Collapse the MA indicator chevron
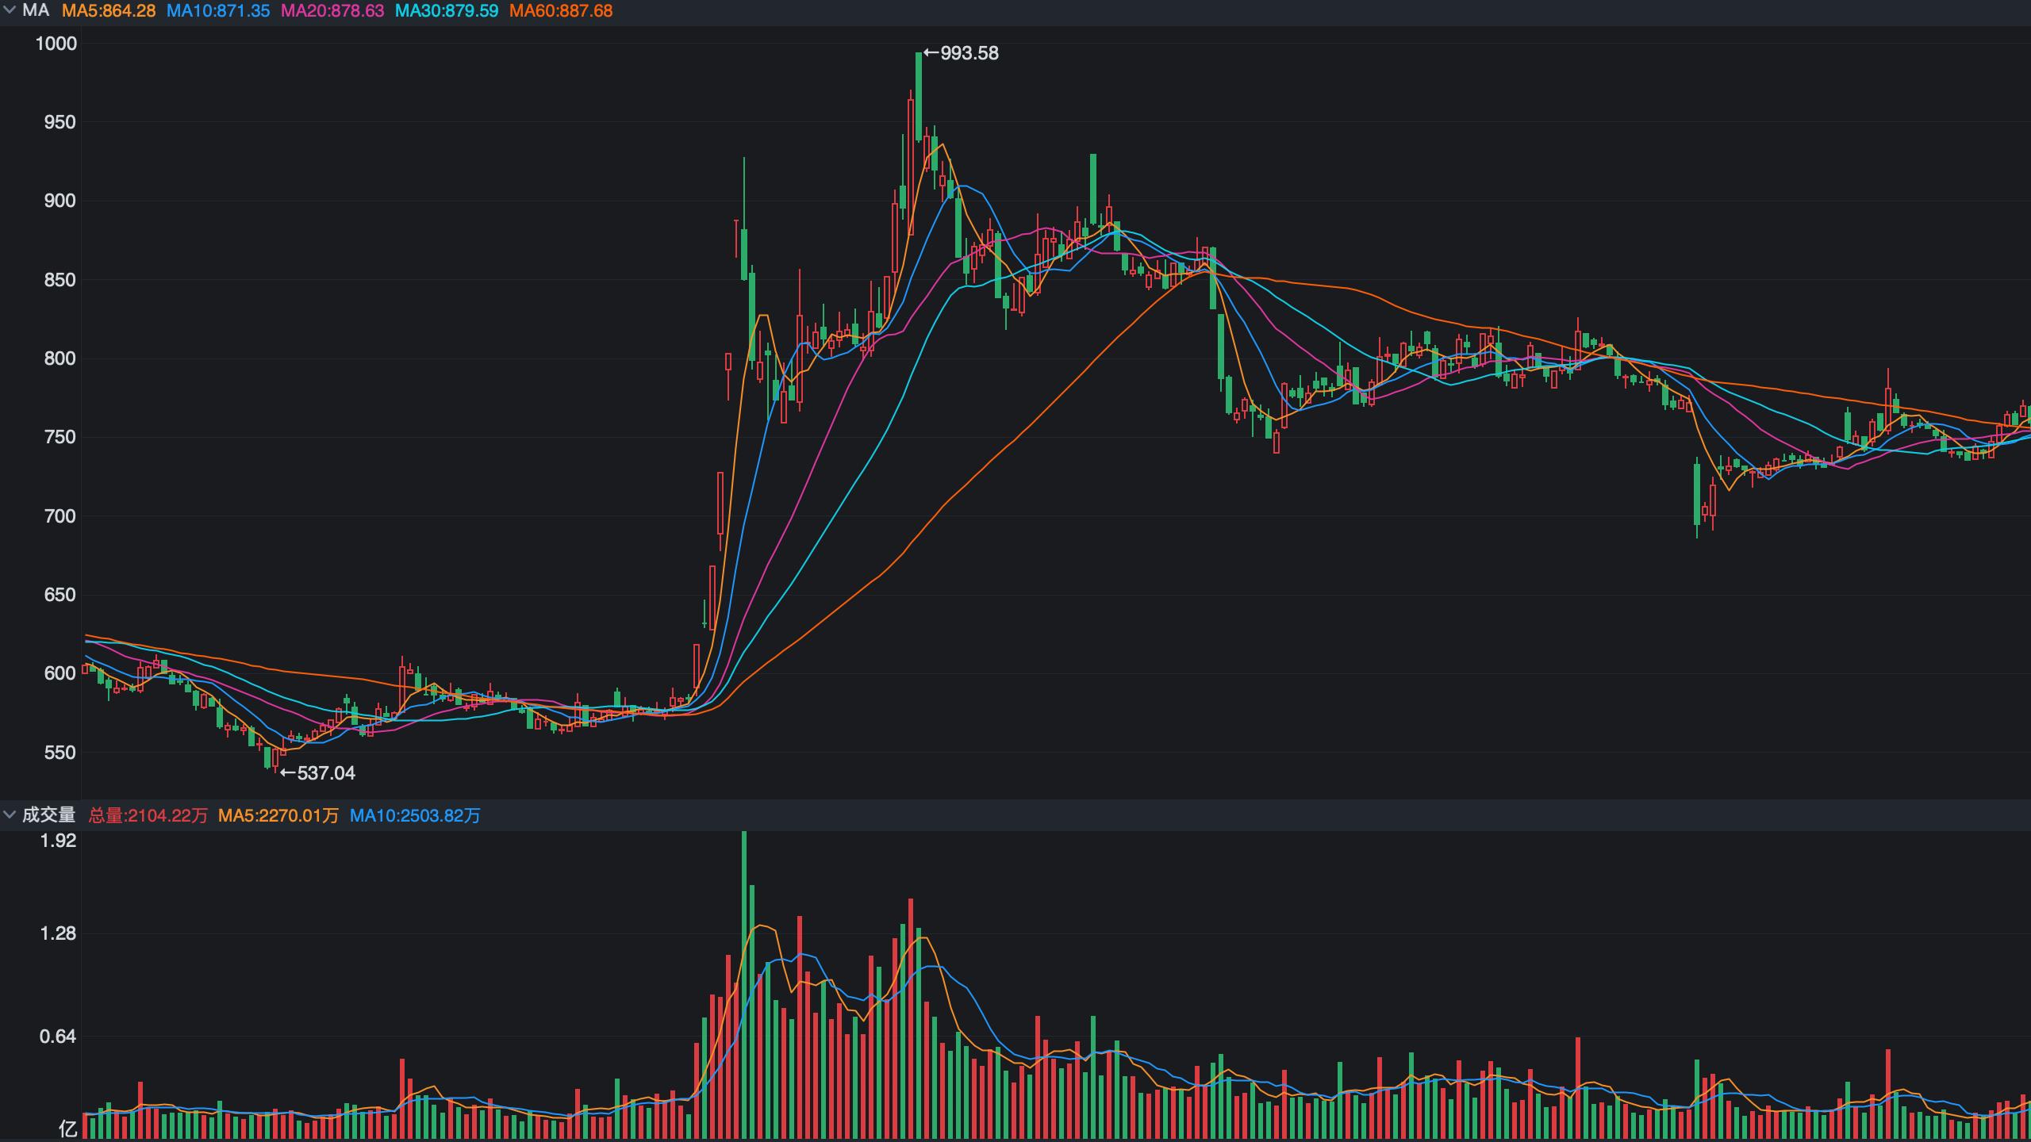This screenshot has height=1142, width=2031. (10, 11)
